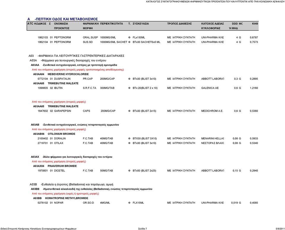This screenshot has width=285, height=230.
Task: Select the DUSPATALIN product name
Action: click(62, 79)
